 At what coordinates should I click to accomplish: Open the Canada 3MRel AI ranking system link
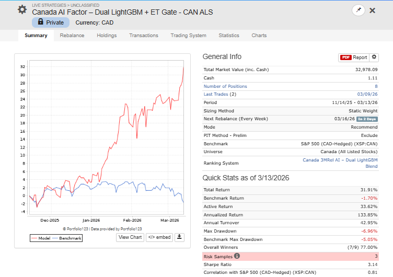point(340,163)
